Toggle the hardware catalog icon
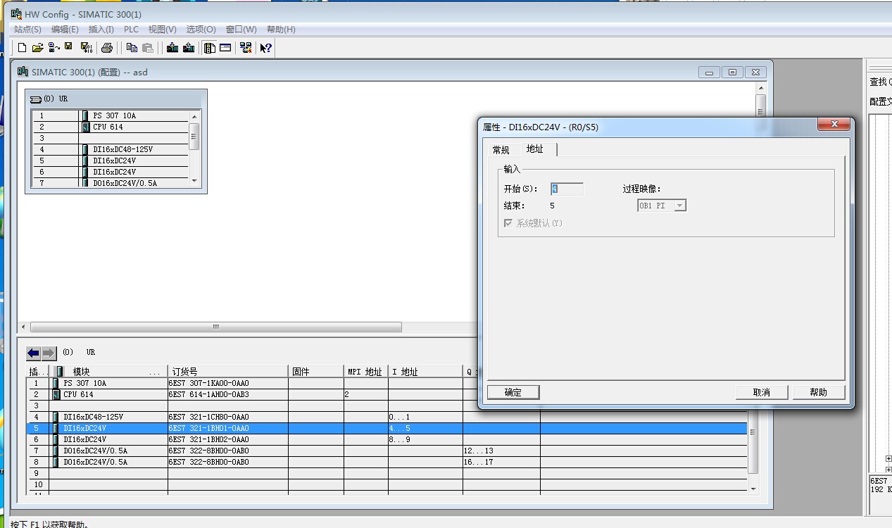 pos(209,48)
